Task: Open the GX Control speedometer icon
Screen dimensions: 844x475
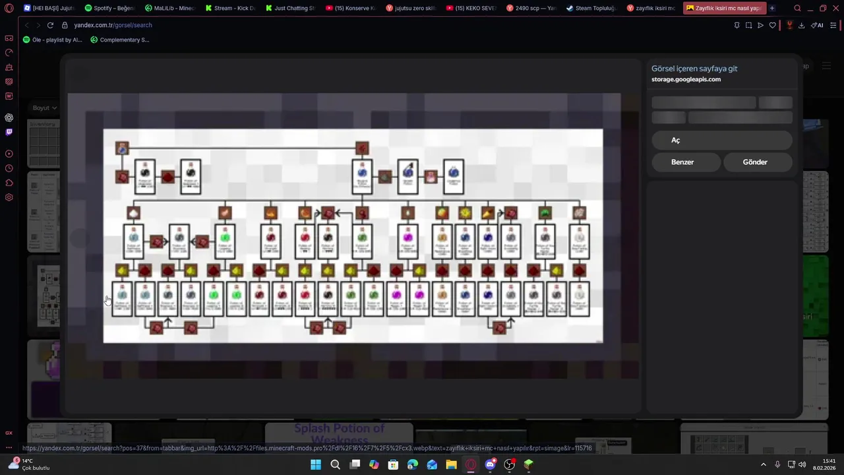Action: 9,53
